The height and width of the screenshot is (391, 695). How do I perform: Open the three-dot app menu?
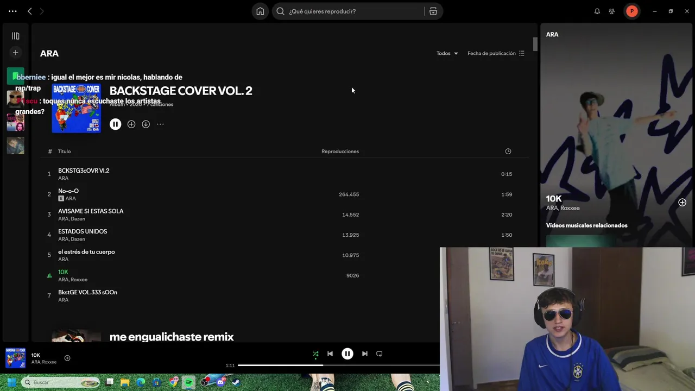pos(12,11)
